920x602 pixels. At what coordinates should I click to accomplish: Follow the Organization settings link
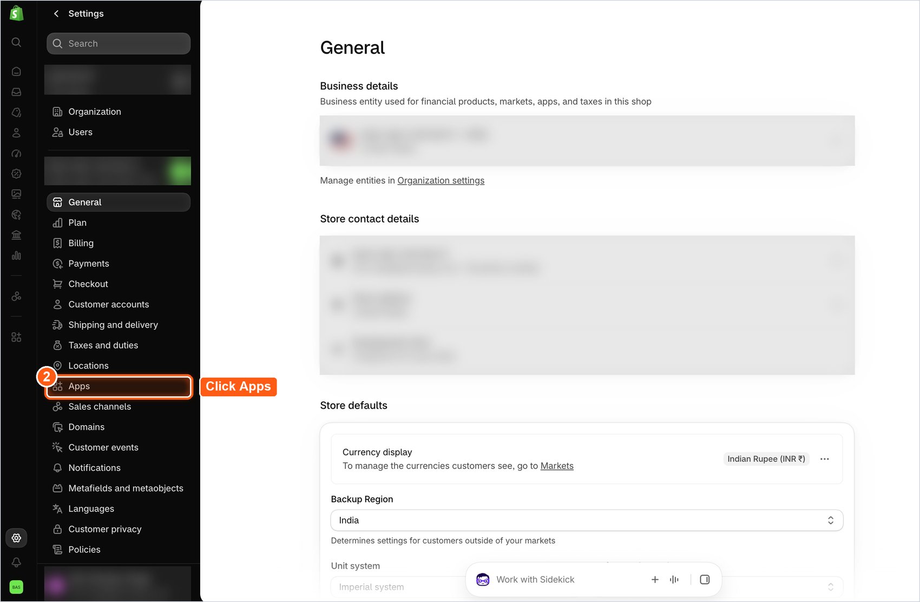[x=441, y=180]
